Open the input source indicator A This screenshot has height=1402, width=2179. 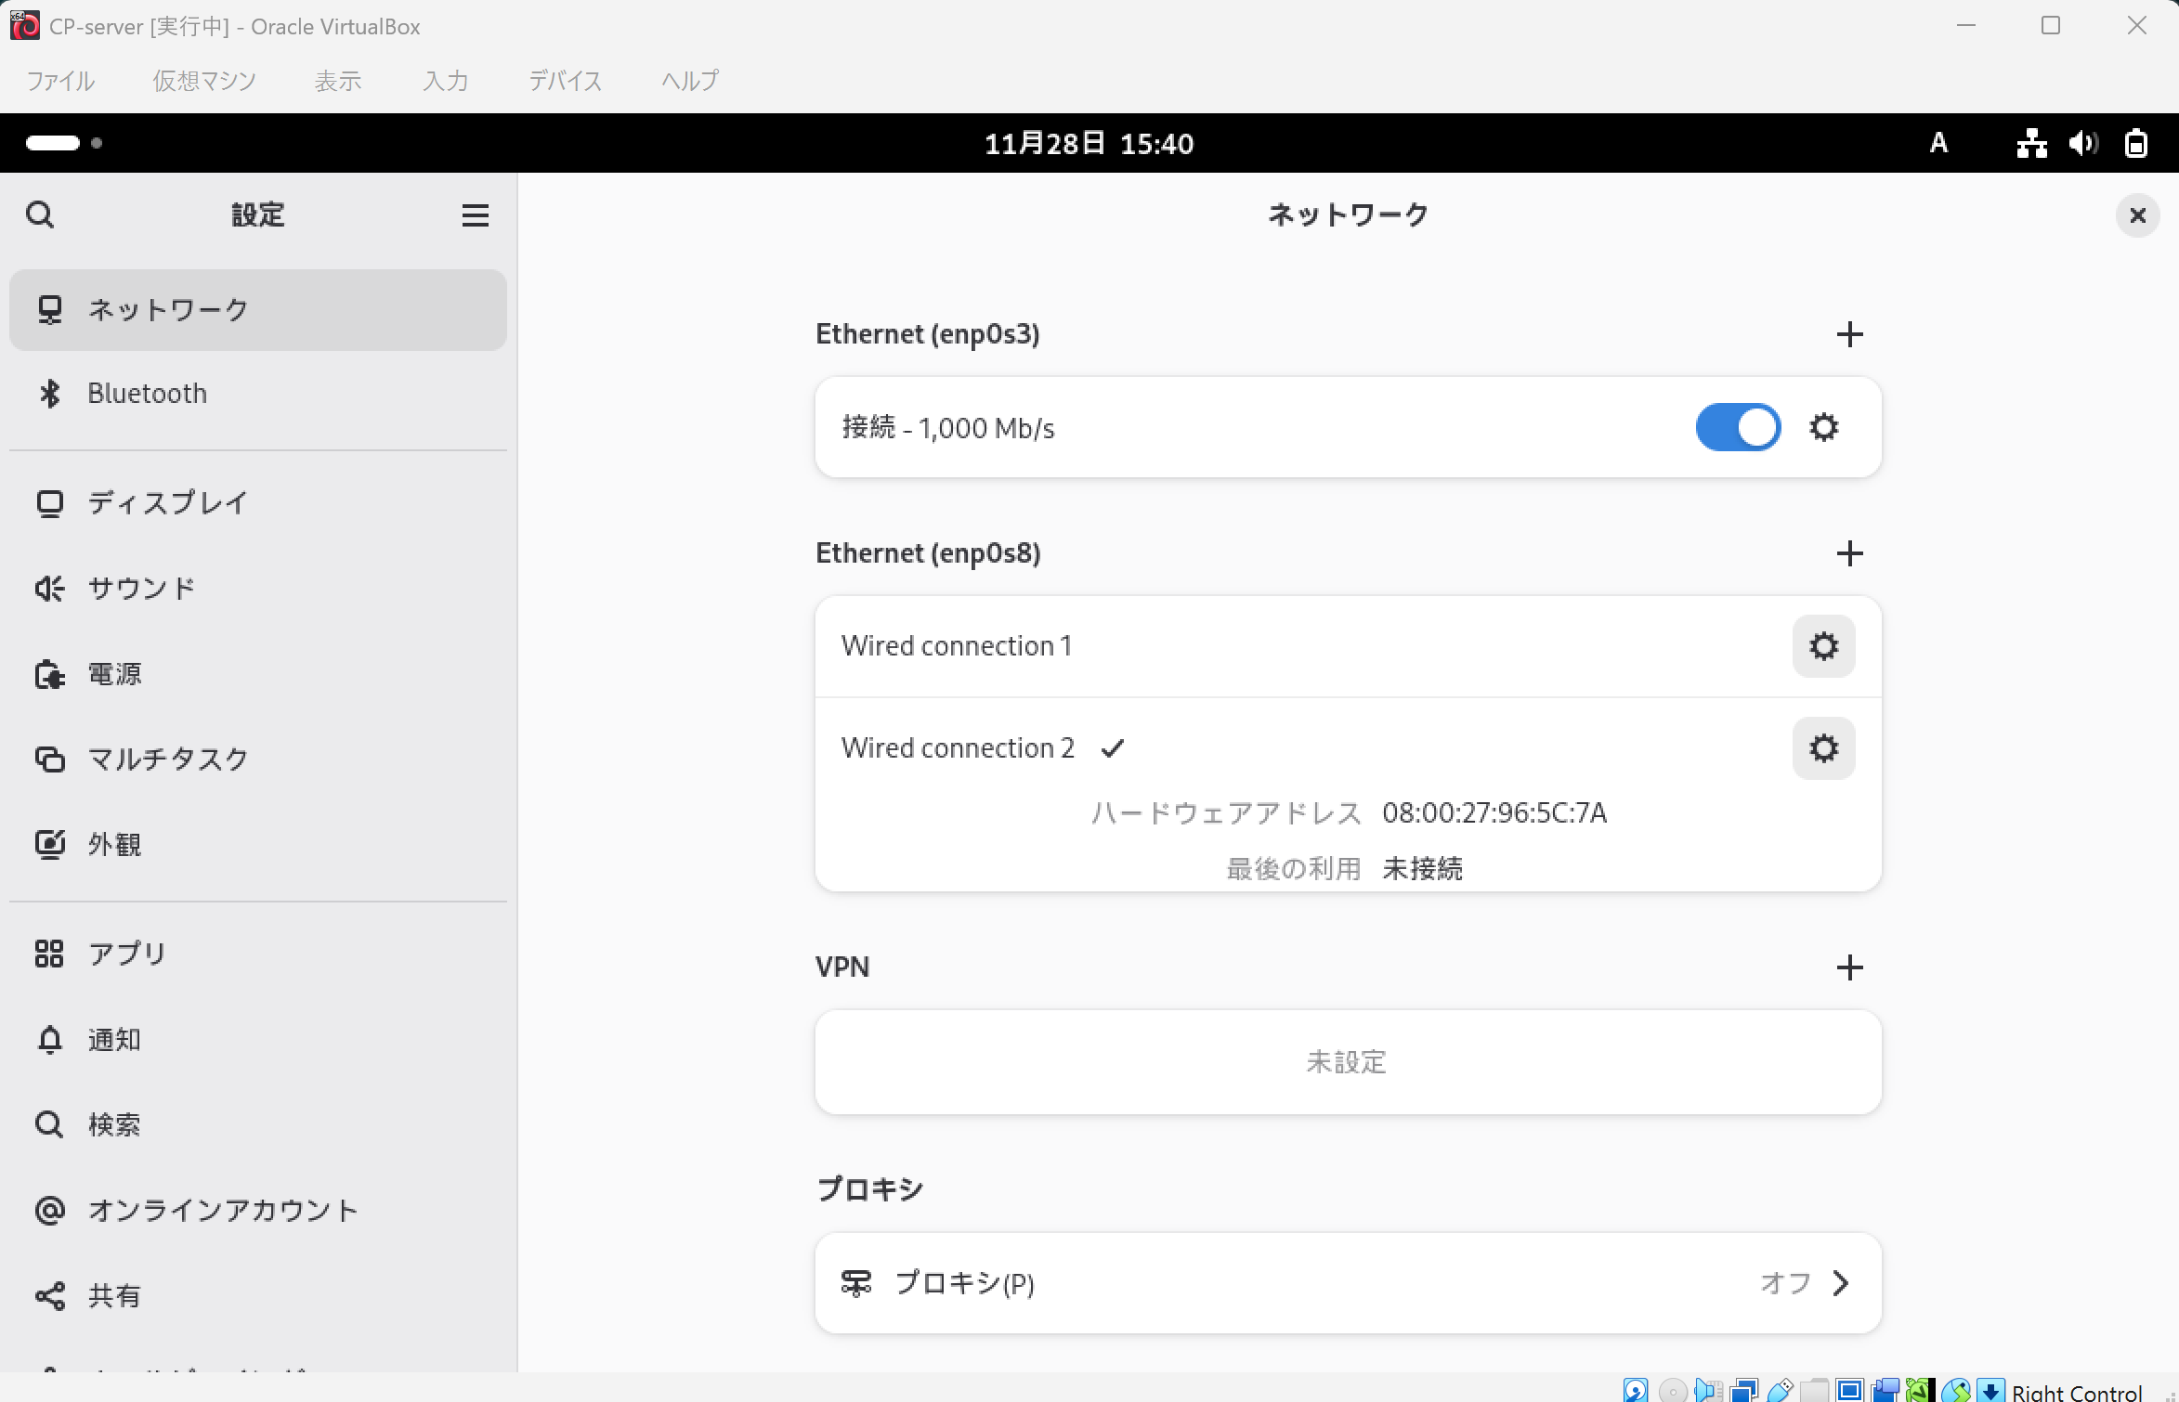[x=1938, y=144]
